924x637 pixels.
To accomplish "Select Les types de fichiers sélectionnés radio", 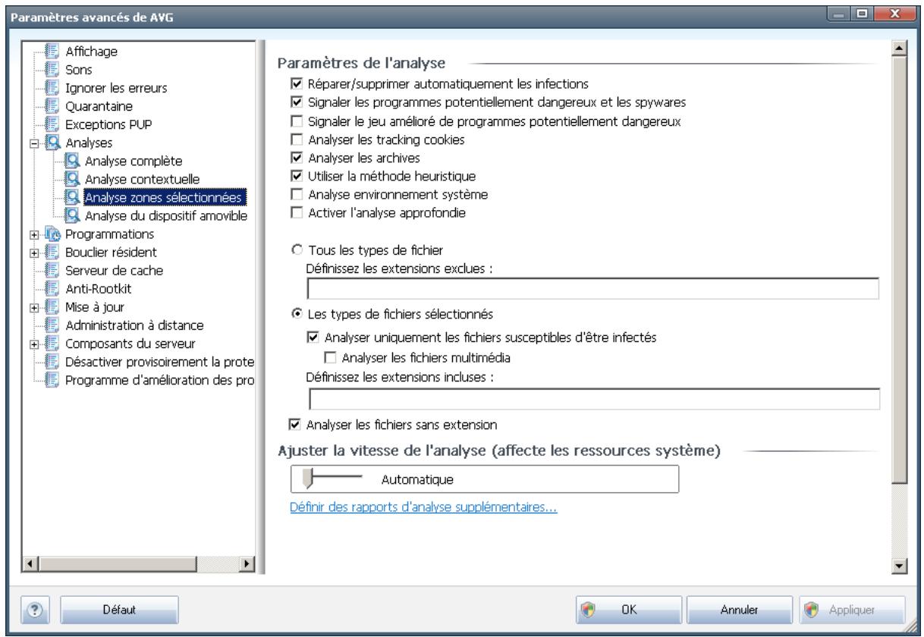I will (297, 313).
